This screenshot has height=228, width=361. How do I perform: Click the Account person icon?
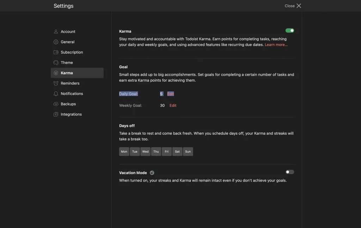56,31
